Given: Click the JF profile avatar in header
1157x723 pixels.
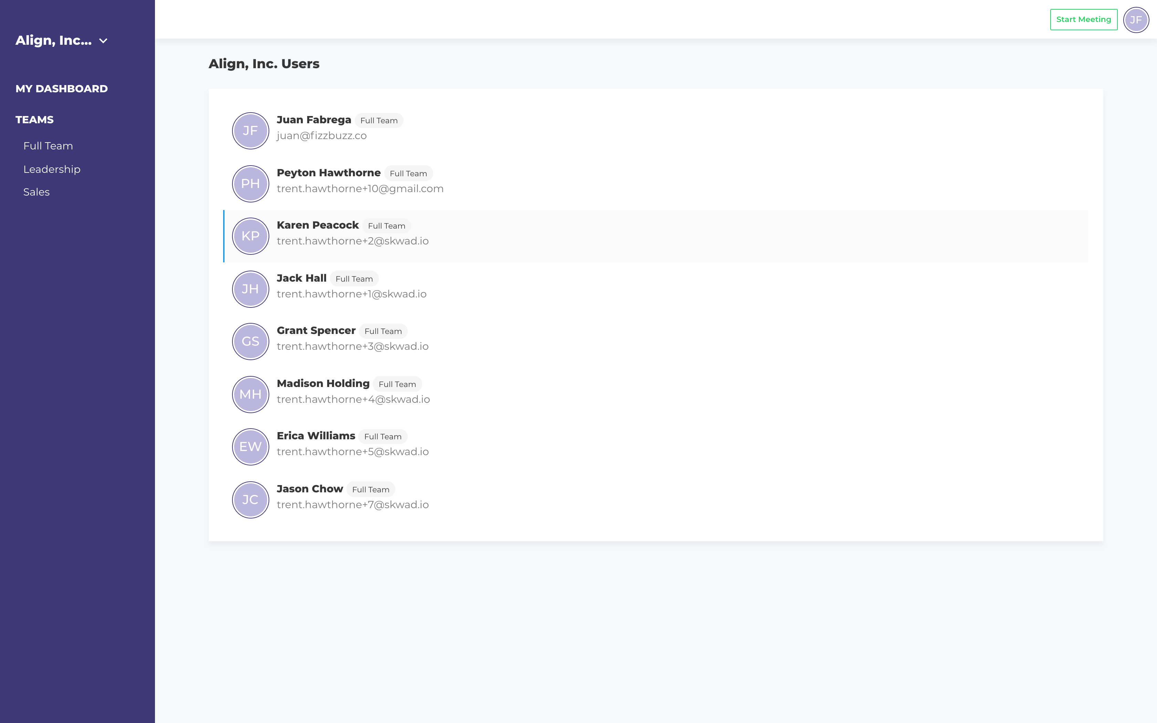Looking at the screenshot, I should (x=1136, y=20).
